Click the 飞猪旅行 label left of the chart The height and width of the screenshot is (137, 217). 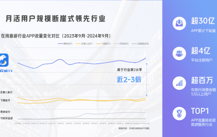[x=5, y=100]
